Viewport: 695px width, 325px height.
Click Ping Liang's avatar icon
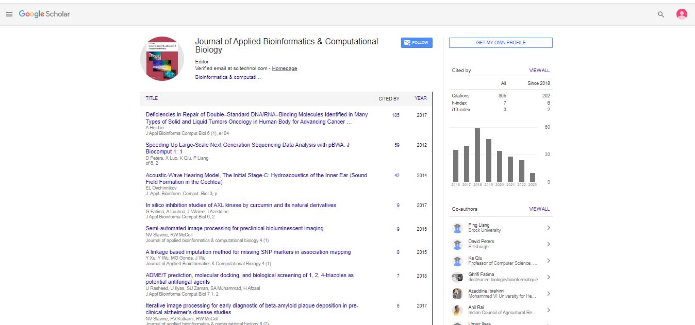(x=457, y=228)
